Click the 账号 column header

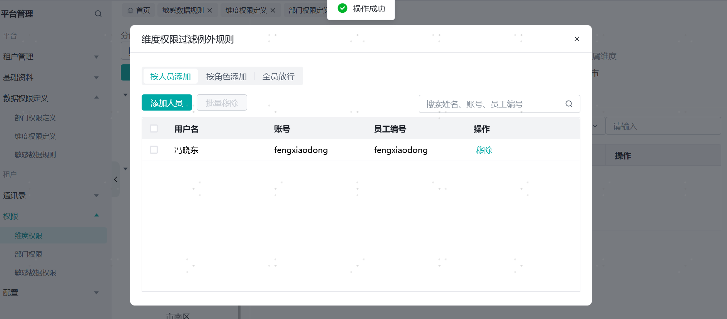point(282,129)
